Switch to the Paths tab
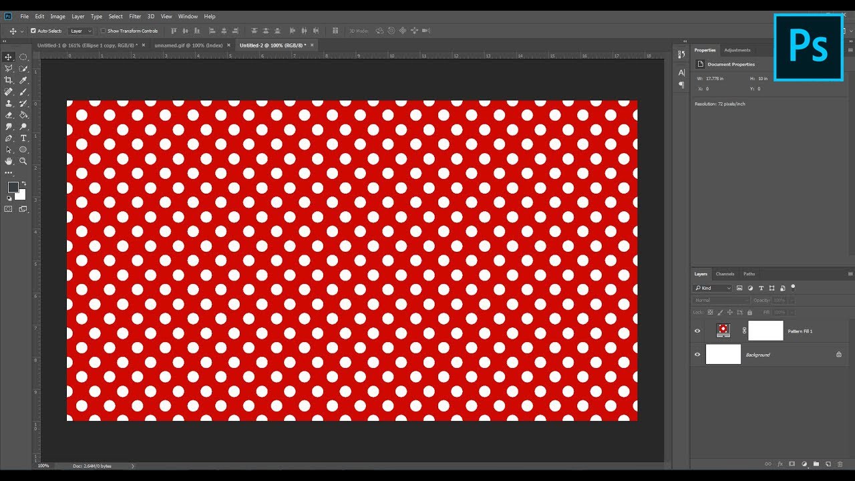The width and height of the screenshot is (855, 481). pyautogui.click(x=749, y=274)
